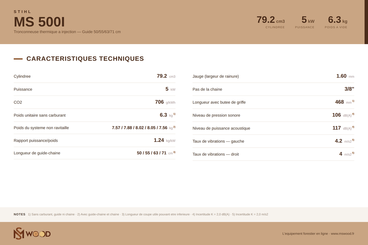368x245 pixels.
Task: Click the gauche vibrations 4.2 value
Action: (x=339, y=141)
